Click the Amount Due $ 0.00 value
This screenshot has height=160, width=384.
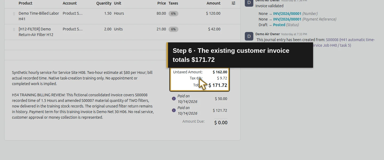coord(221,123)
